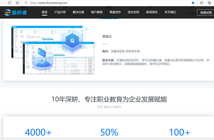
Task: Click the 营销云 product screenshot illustration
Action: pos(53,50)
